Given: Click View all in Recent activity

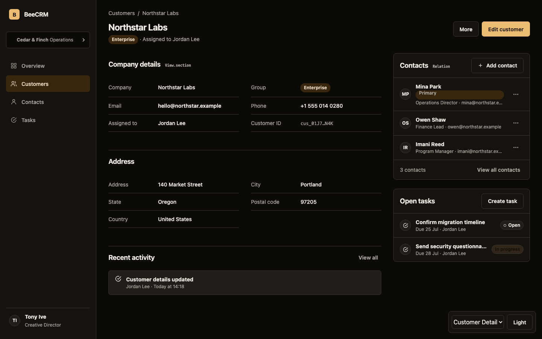Looking at the screenshot, I should point(368,258).
